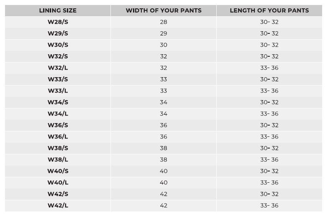Screen dimensions: 333x219
Task: Select the W29/S lining size cell
Action: (x=58, y=33)
